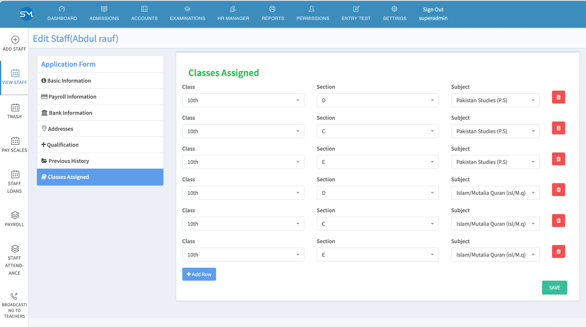Image resolution: width=586 pixels, height=327 pixels.
Task: Open Previous History section
Action: tap(100, 161)
